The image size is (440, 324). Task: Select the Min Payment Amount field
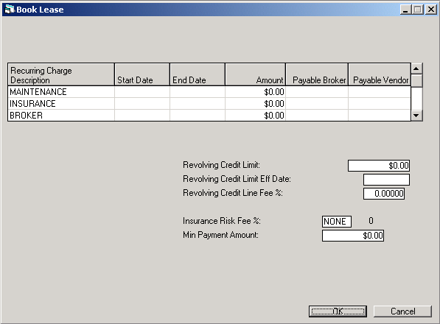click(353, 236)
